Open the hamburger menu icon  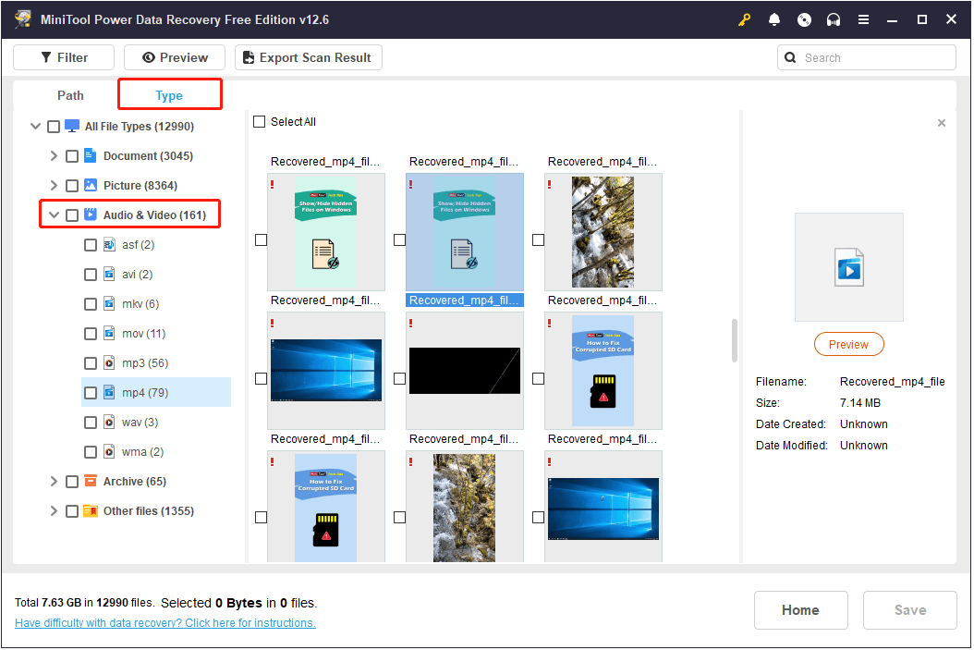pos(863,19)
